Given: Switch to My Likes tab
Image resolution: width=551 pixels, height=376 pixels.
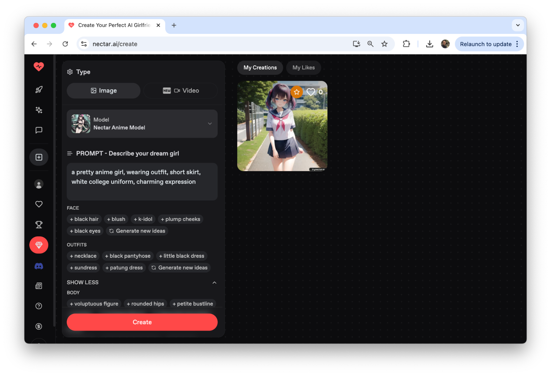Looking at the screenshot, I should coord(303,68).
